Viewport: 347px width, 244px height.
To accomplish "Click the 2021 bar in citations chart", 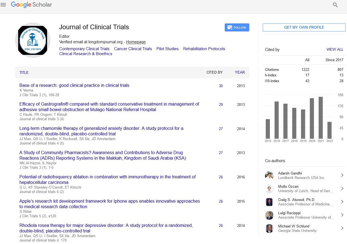I will click(321, 118).
